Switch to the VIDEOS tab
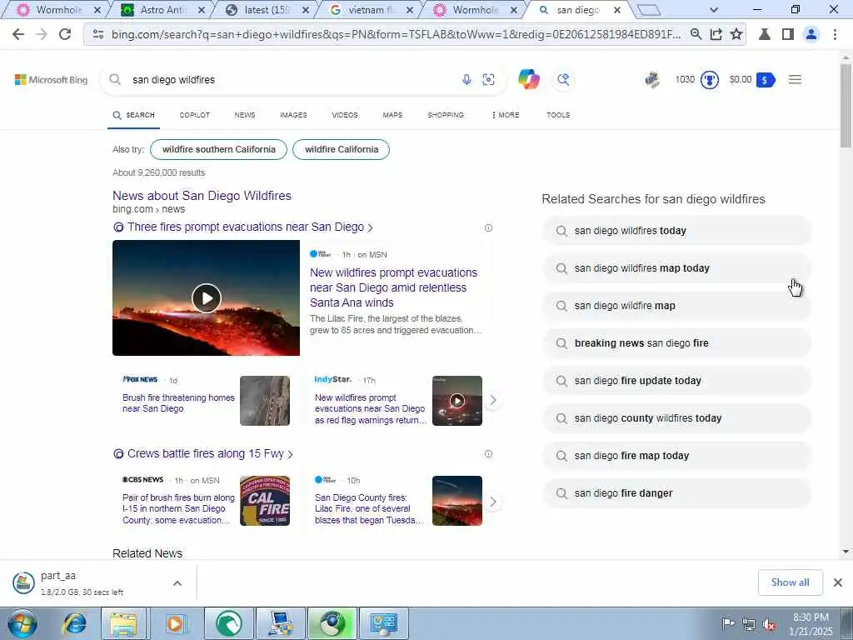 (345, 115)
